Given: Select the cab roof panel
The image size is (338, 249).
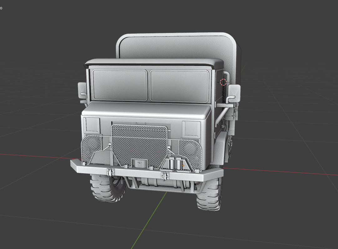Looking at the screenshot, I should tap(154, 62).
